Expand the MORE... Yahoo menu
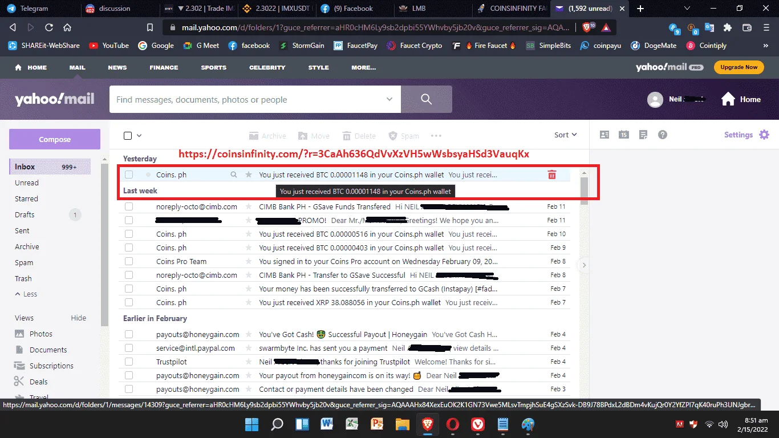The height and width of the screenshot is (438, 779). [x=364, y=67]
